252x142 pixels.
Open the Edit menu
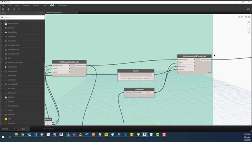coord(10,5)
